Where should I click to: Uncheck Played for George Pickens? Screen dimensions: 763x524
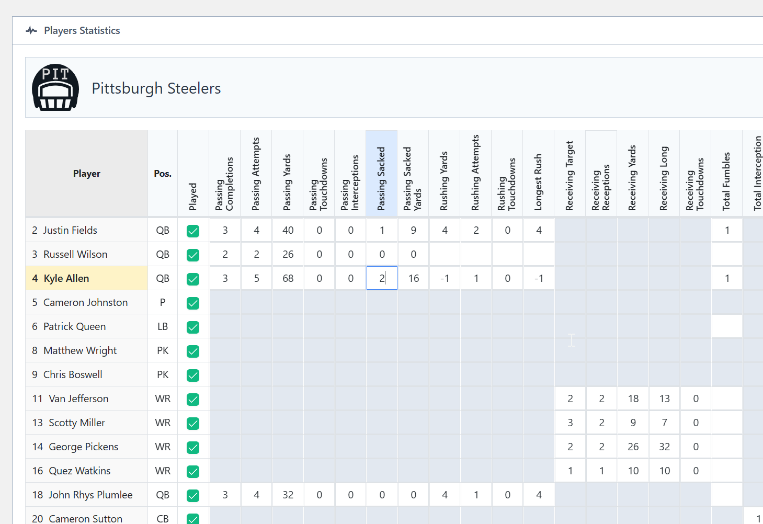tap(193, 447)
